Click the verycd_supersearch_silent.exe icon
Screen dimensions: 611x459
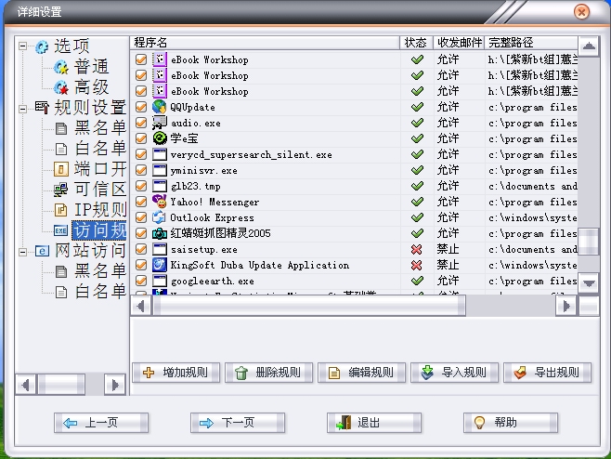tap(160, 154)
